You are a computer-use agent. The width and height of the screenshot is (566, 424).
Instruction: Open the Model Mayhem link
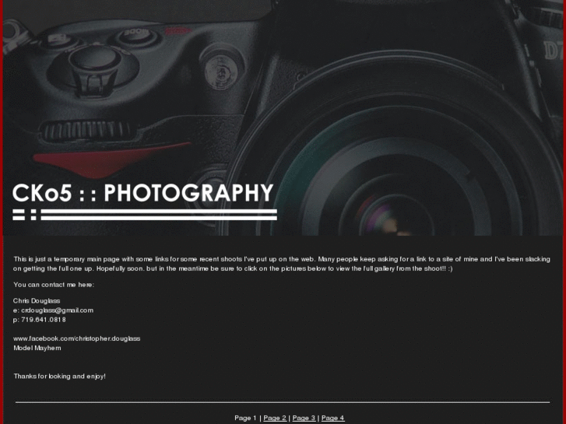(x=37, y=348)
